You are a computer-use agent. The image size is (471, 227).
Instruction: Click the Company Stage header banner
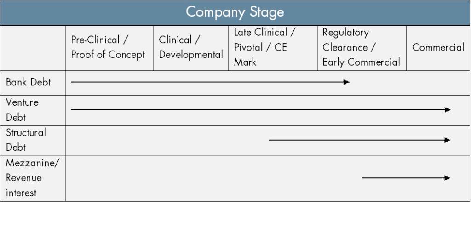235,12
